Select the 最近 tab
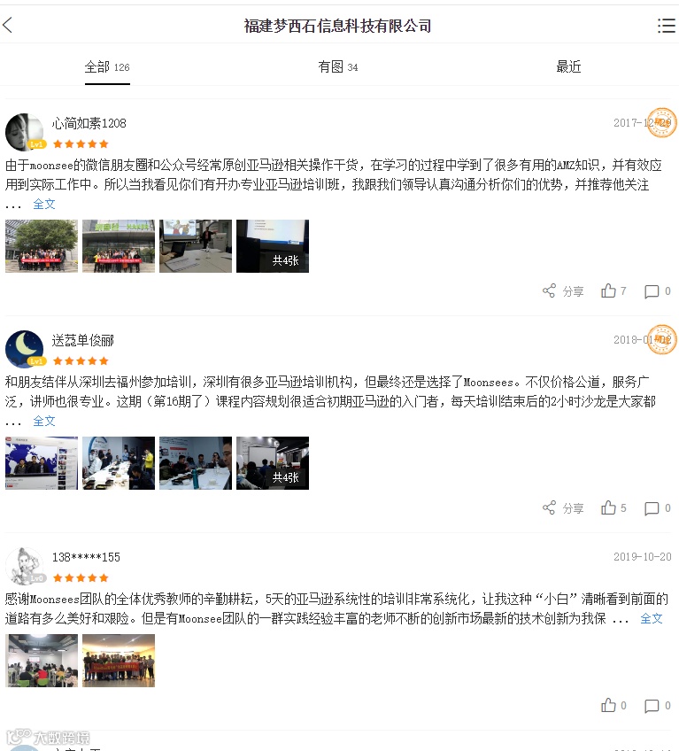 (568, 66)
